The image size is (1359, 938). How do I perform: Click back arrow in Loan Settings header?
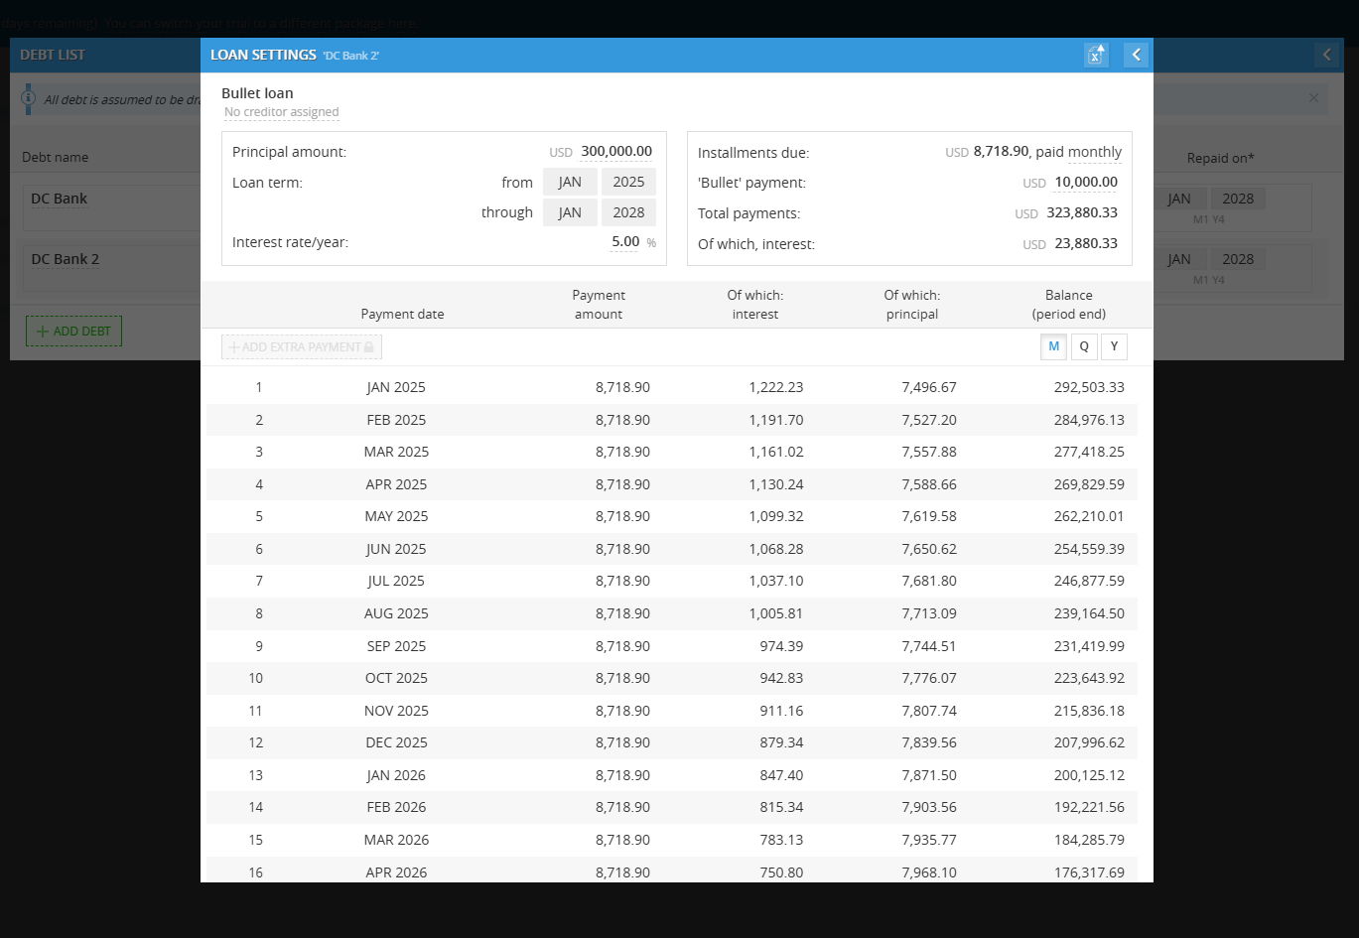pyautogui.click(x=1137, y=55)
